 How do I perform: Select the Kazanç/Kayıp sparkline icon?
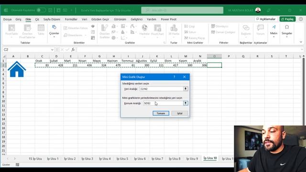tap(195, 38)
